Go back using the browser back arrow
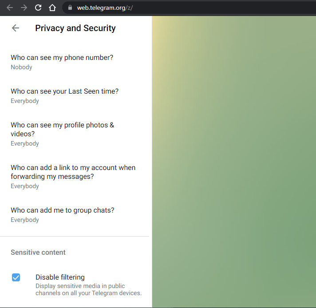Viewport: 316px width, 308px height. 10,8
